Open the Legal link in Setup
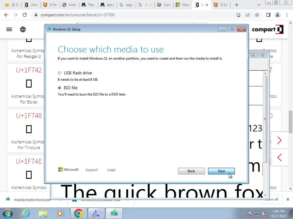The width and height of the screenshot is (293, 219). [111, 170]
